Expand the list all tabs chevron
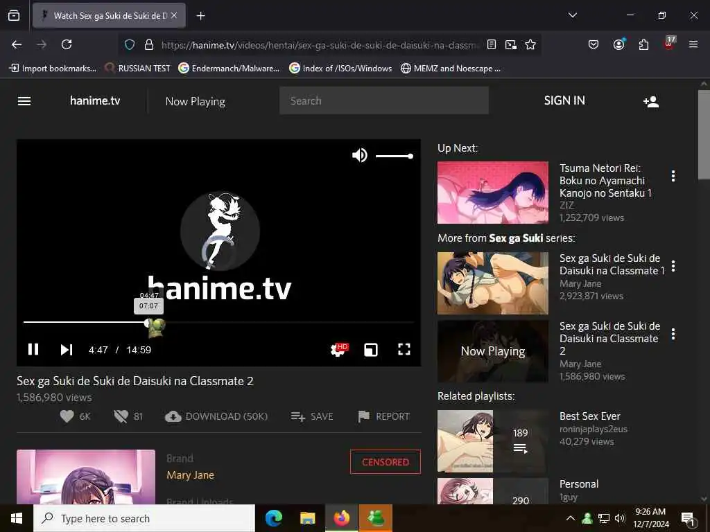 572,15
